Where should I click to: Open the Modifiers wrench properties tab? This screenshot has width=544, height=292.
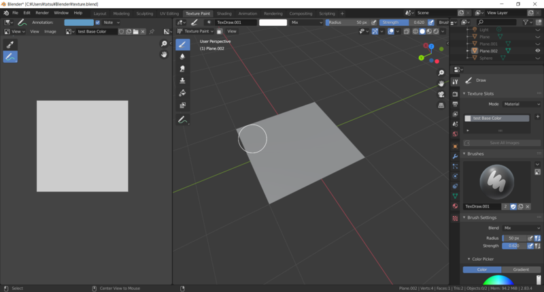tap(455, 157)
